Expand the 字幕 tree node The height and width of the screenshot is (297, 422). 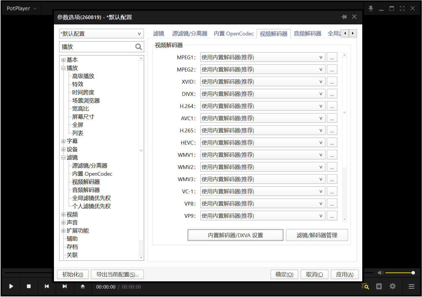coord(63,141)
